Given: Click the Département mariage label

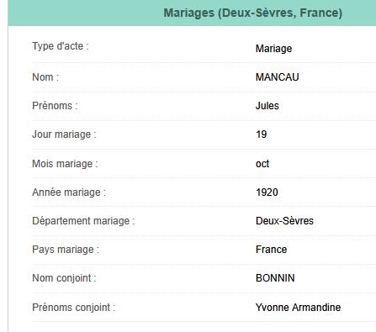Looking at the screenshot, I should (83, 221).
